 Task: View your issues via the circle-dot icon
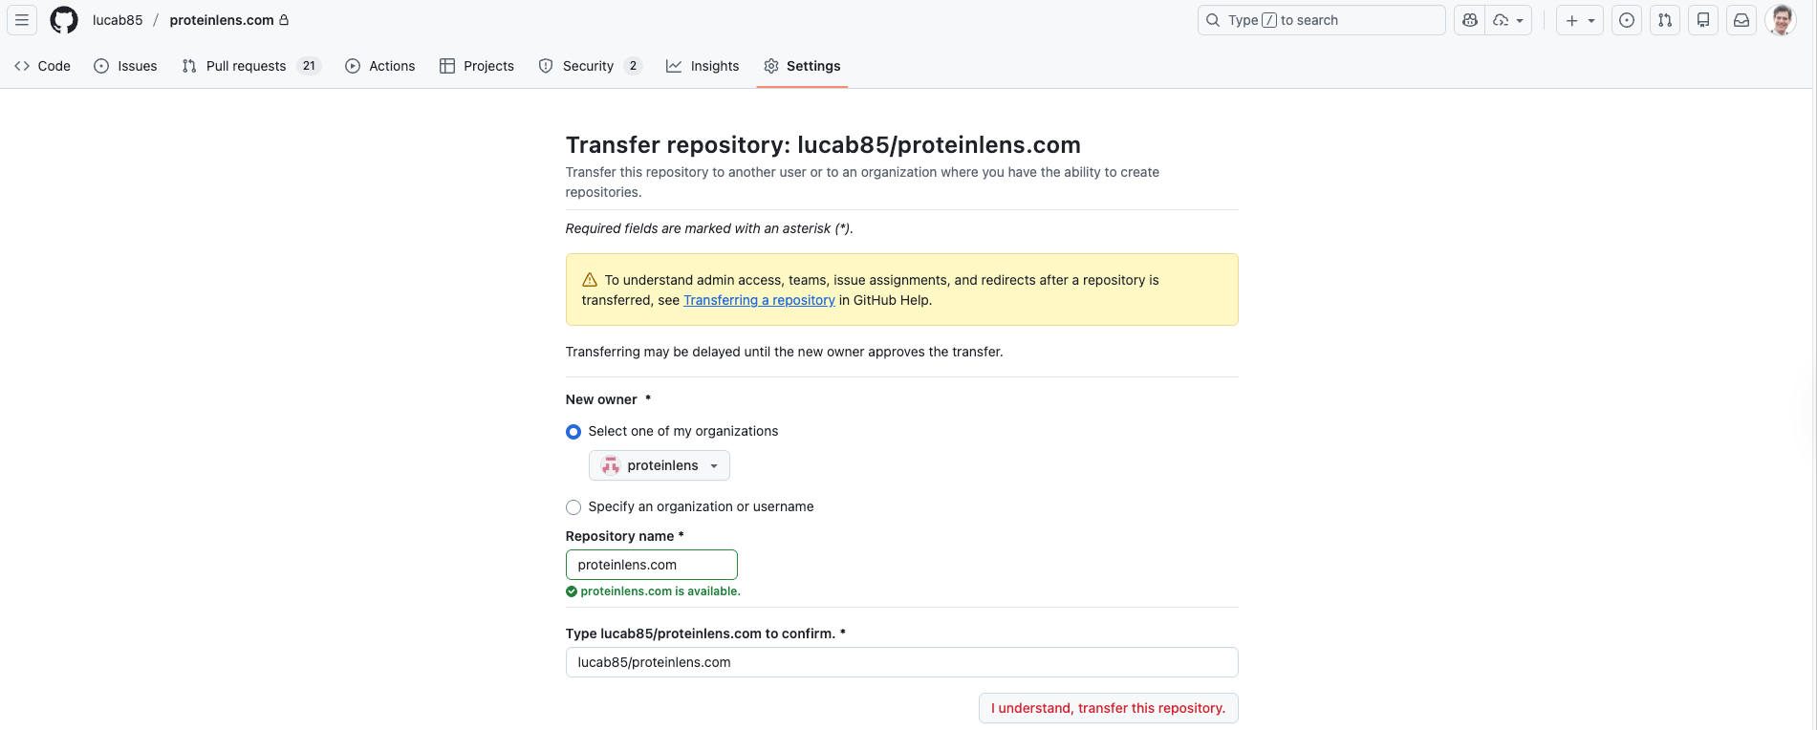[1626, 19]
